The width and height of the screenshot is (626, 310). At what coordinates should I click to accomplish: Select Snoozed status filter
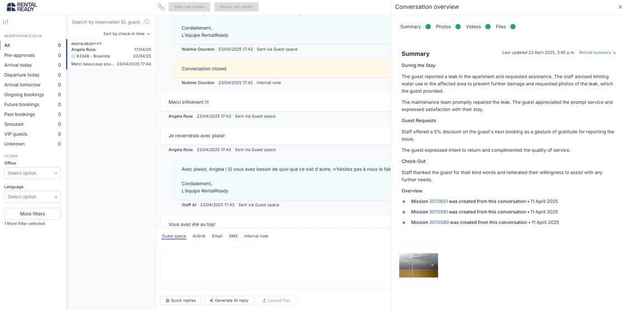(x=33, y=124)
